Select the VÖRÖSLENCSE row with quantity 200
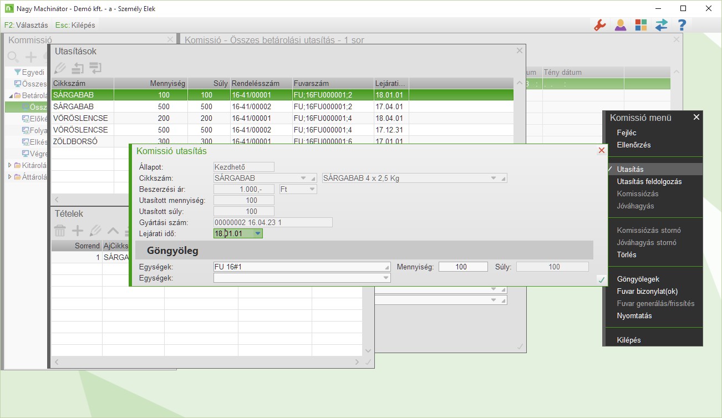722x418 pixels. click(x=282, y=118)
